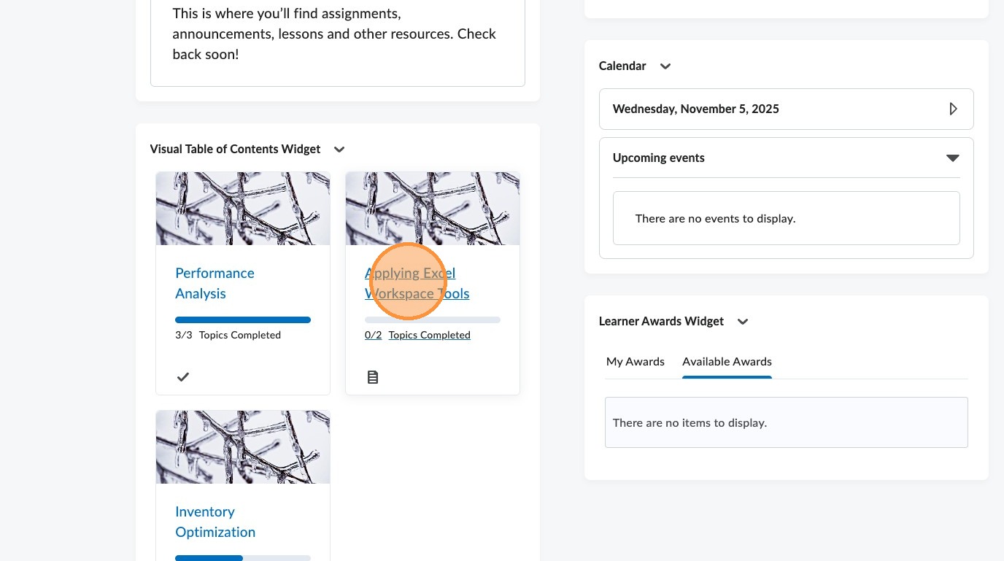Click the Wednesday, November 5, 2025 date heading
The height and width of the screenshot is (561, 1004).
coord(696,109)
